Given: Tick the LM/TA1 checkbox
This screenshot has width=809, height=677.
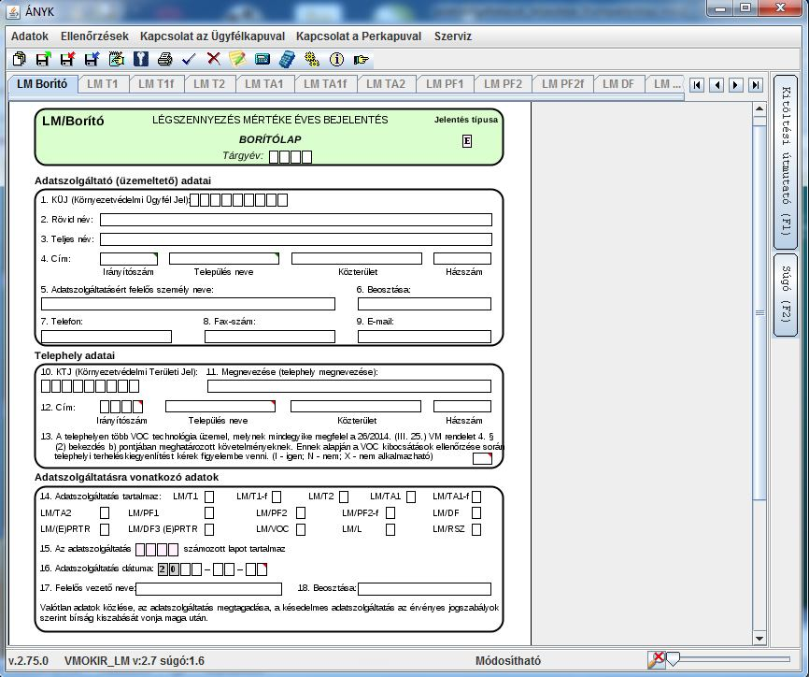Looking at the screenshot, I should click(x=411, y=497).
